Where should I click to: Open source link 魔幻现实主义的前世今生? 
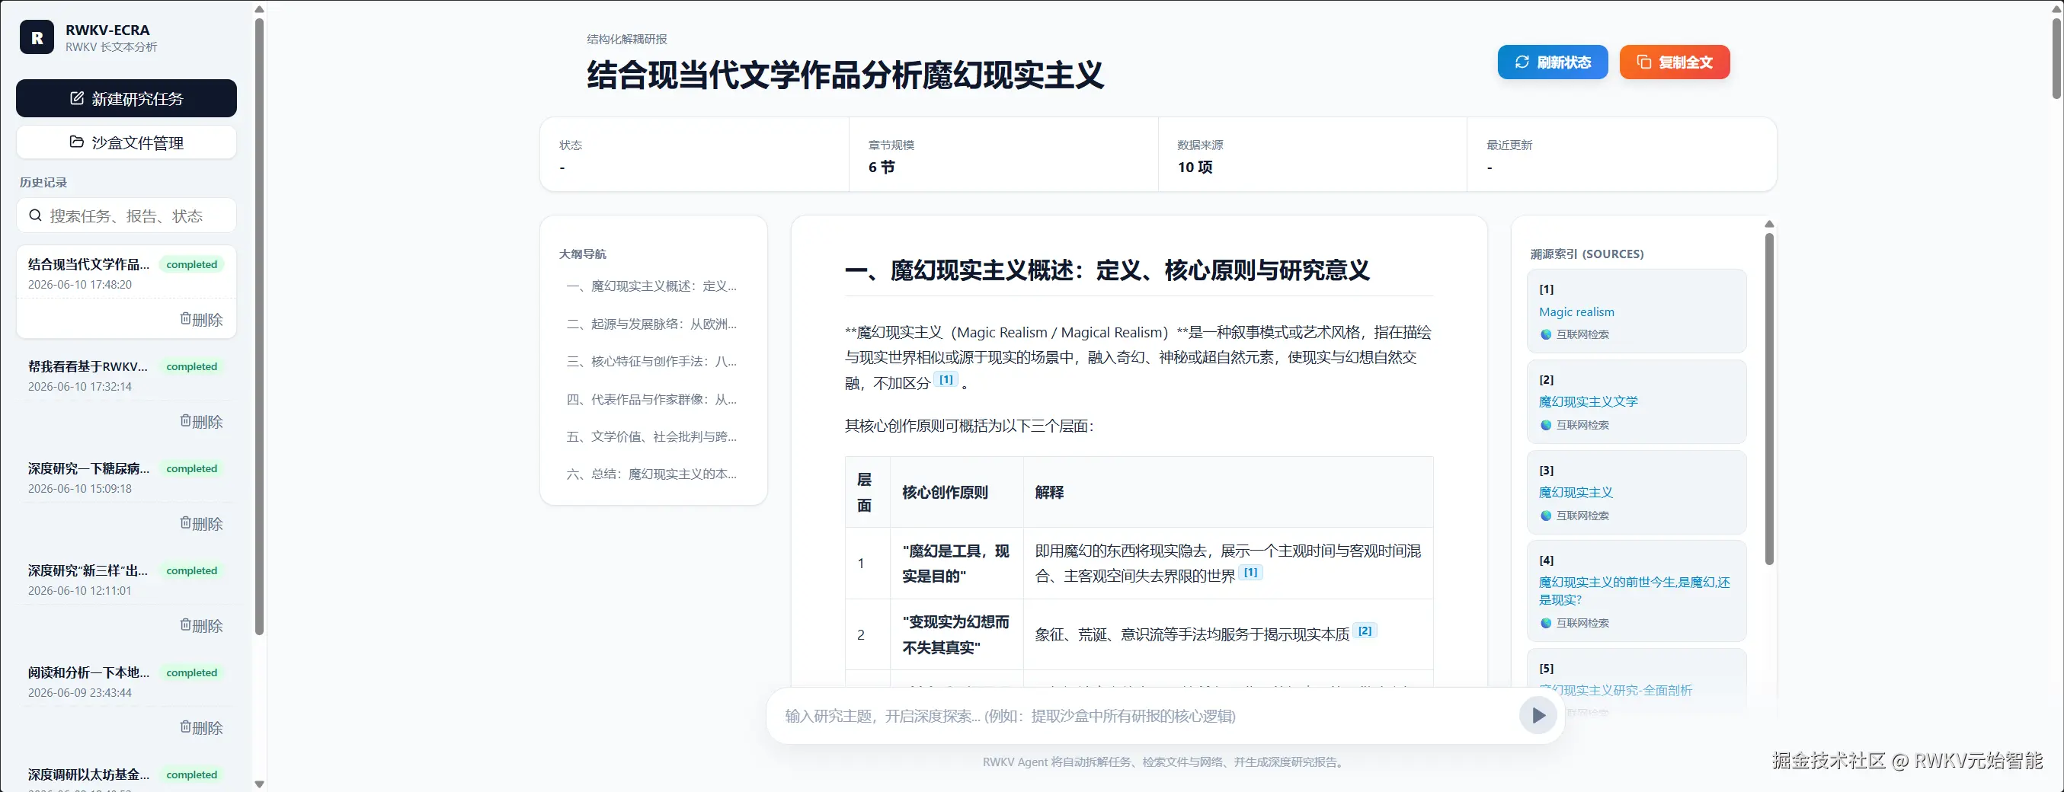click(x=1634, y=590)
